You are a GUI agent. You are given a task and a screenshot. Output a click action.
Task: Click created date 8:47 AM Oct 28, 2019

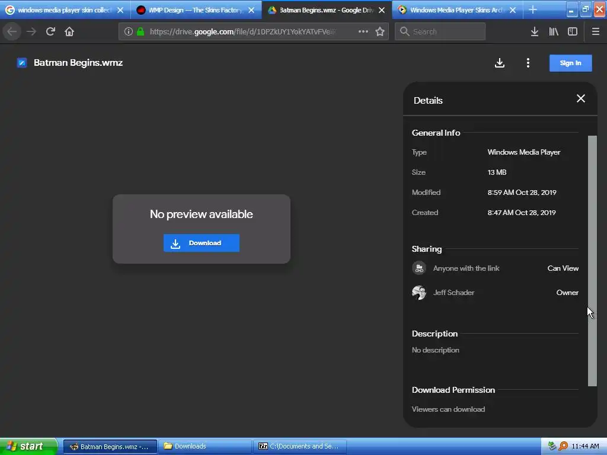click(x=522, y=213)
